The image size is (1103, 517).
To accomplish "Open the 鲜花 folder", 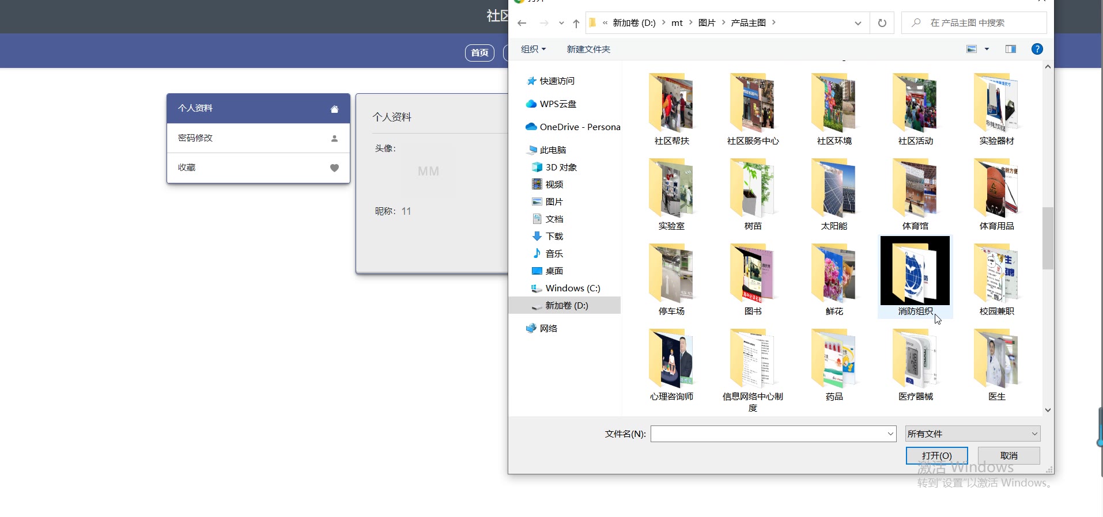I will 834,280.
